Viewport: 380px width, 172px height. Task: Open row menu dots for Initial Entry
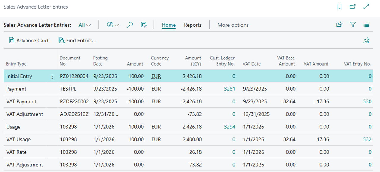click(52, 76)
